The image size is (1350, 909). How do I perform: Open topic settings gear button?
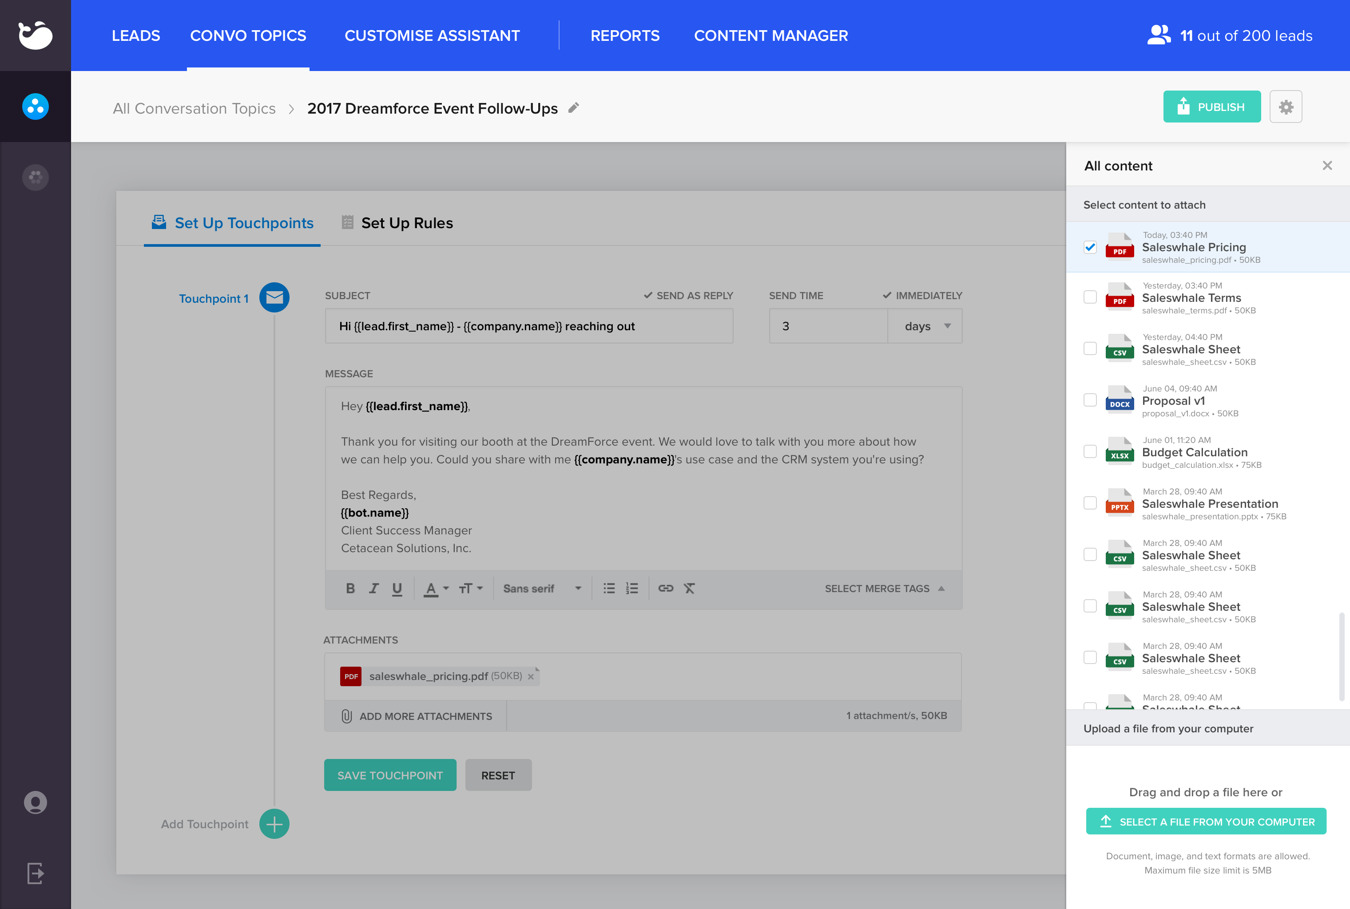(x=1286, y=107)
